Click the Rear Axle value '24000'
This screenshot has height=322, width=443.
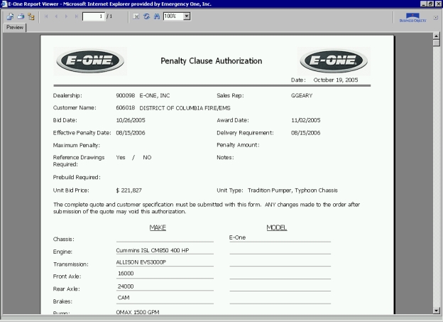tap(126, 286)
